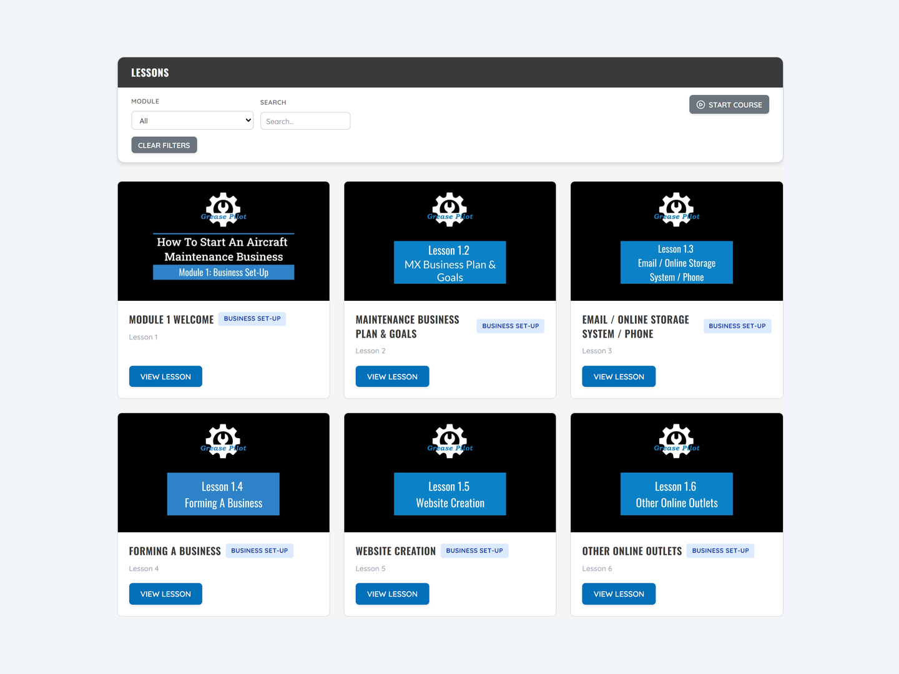Click Business Set-Up tag on Website Creation
Image resolution: width=899 pixels, height=674 pixels.
tap(474, 550)
